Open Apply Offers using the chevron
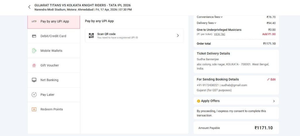This screenshot has width=300, height=136. point(274,101)
